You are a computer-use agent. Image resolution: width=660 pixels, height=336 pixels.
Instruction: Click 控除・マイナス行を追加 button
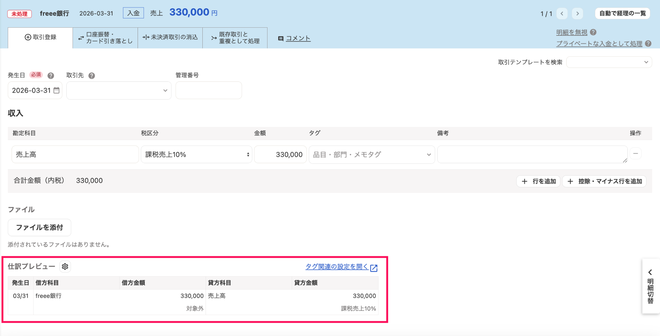pos(604,181)
